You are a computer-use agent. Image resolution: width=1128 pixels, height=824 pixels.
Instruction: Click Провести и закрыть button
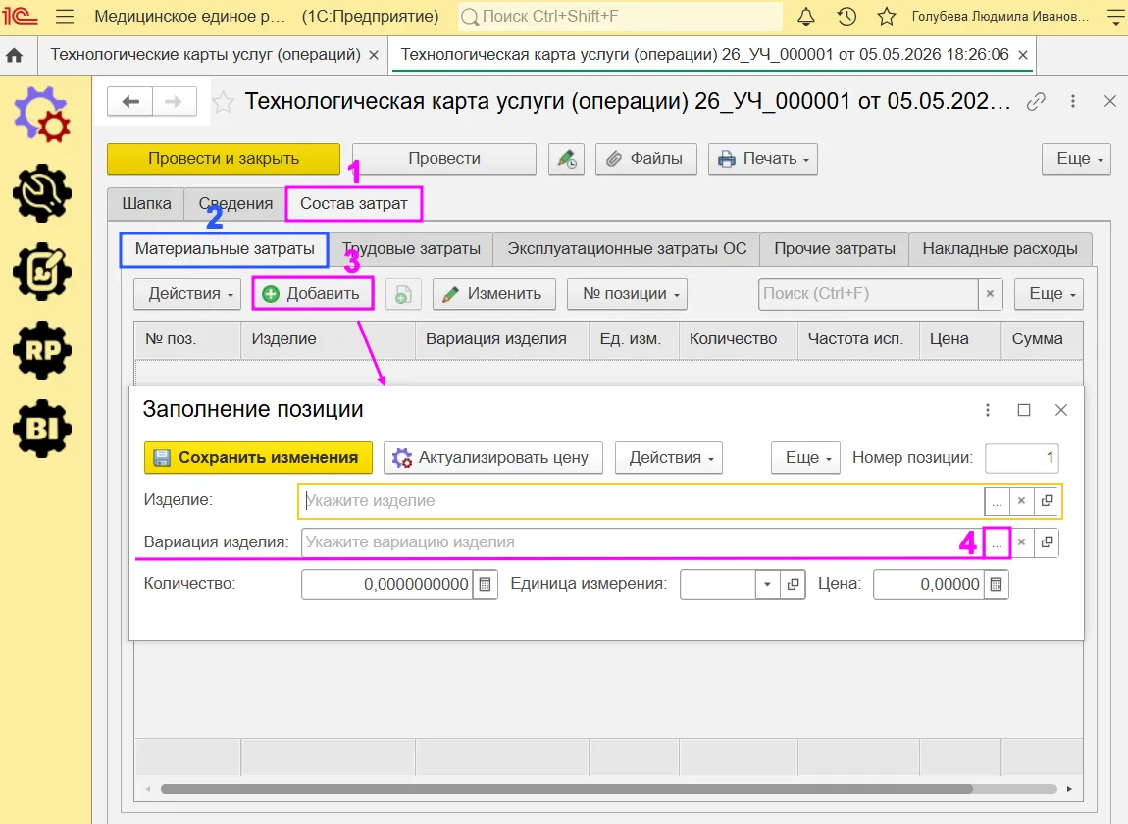tap(224, 159)
